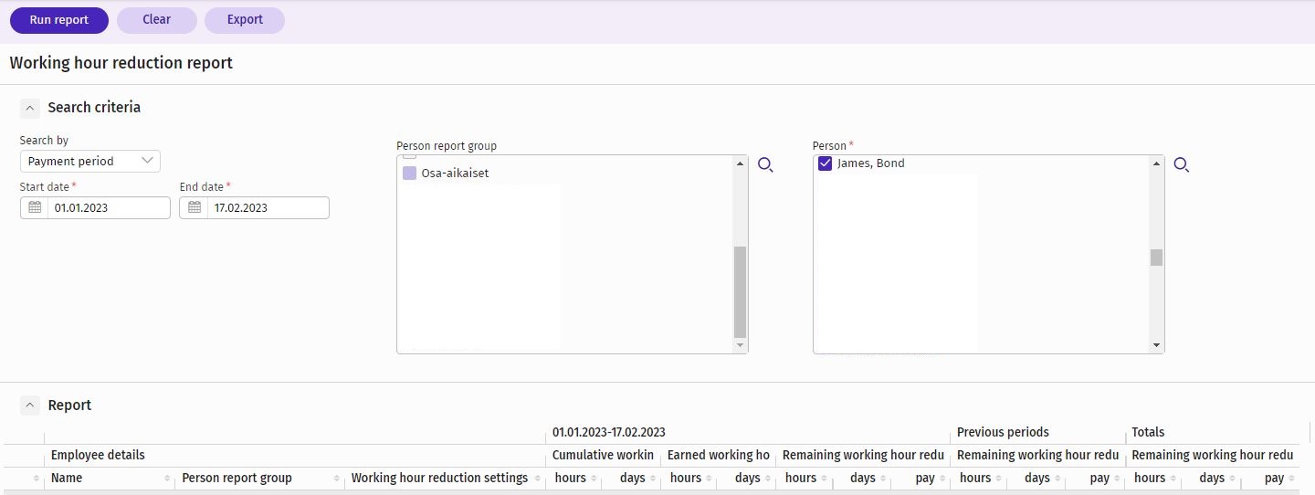This screenshot has width=1315, height=495.
Task: Sort Working hour reduction settings via arrows
Action: (x=539, y=479)
